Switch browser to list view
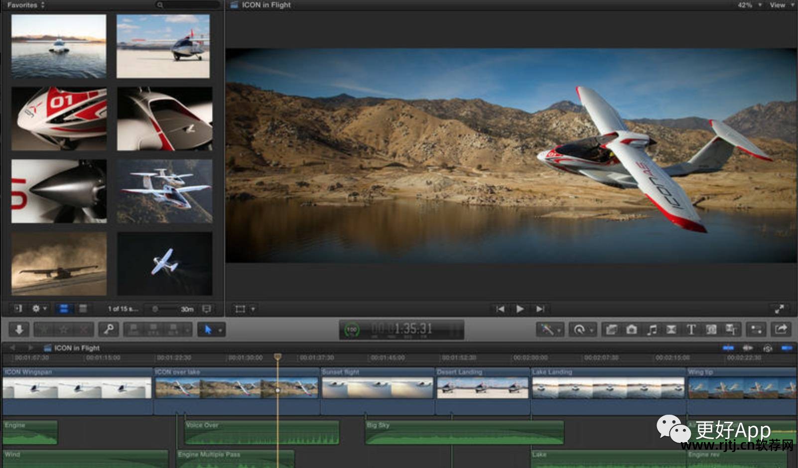The image size is (798, 468). [83, 309]
